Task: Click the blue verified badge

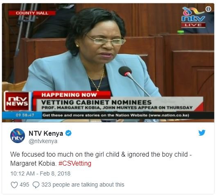Action: pyautogui.click(x=68, y=133)
